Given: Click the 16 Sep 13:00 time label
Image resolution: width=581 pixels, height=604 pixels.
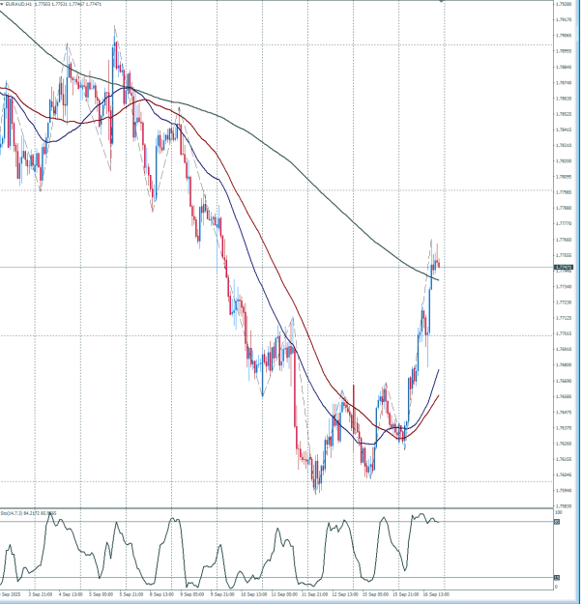Looking at the screenshot, I should (x=436, y=594).
